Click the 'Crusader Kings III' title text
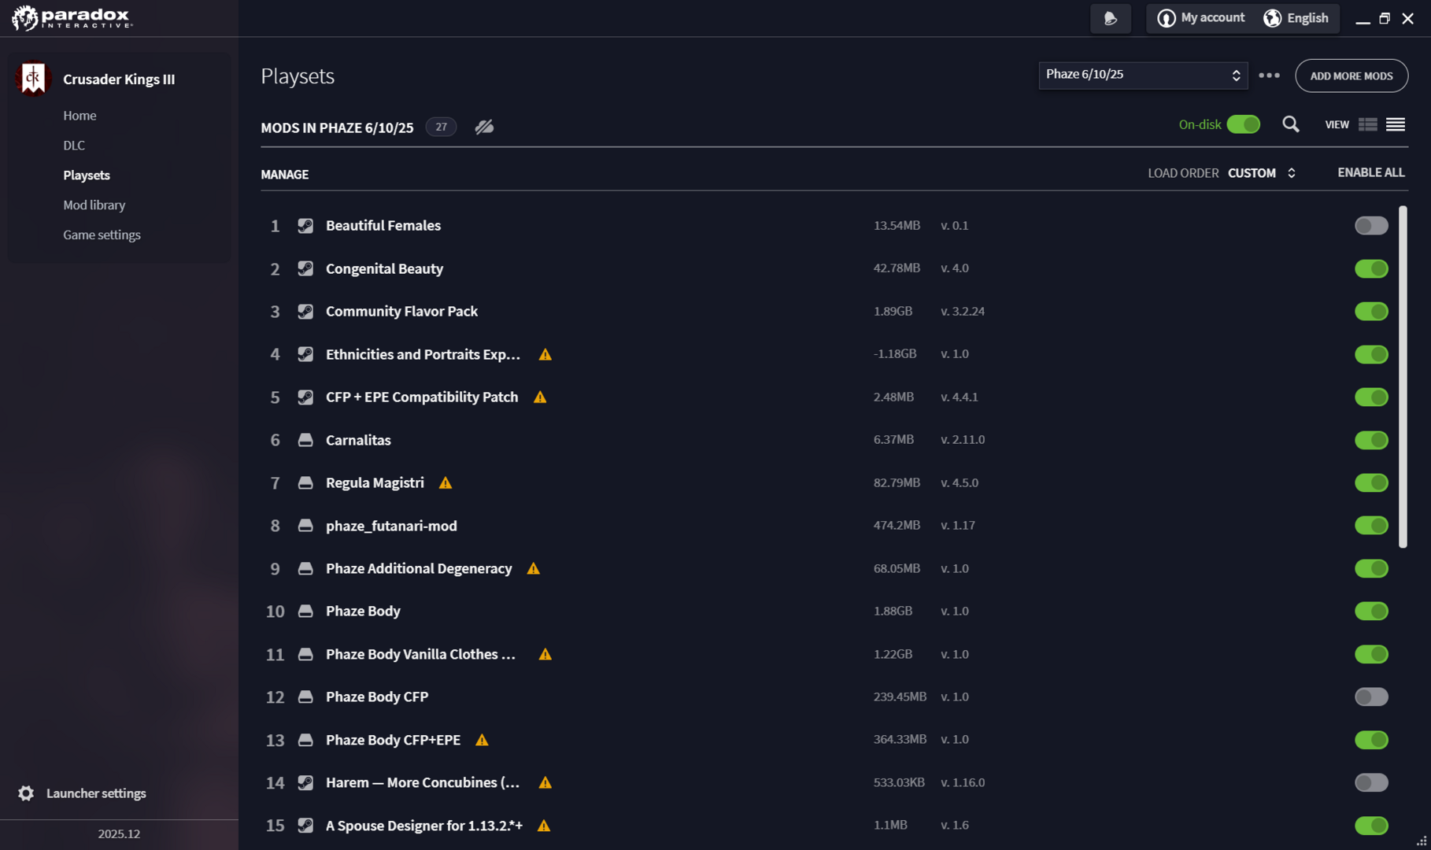Viewport: 1431px width, 850px height. tap(119, 79)
